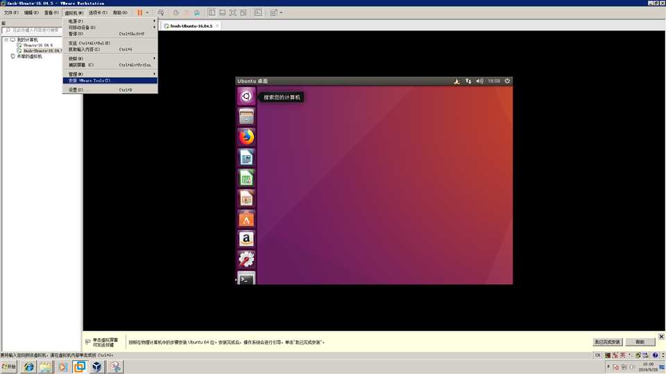Open Ubuntu Software launcher icon
Viewport: 666px width, 374px height.
click(x=246, y=218)
